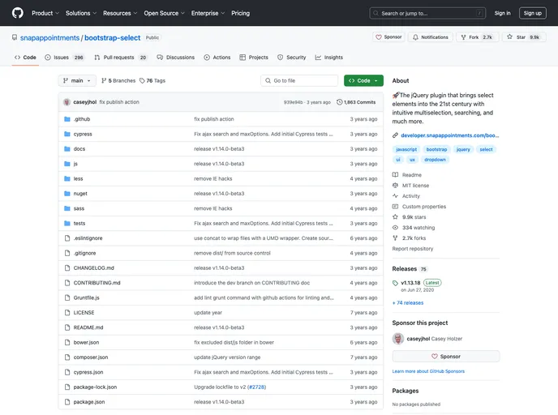Select the dropdown topic tag
Image resolution: width=558 pixels, height=415 pixels.
click(x=435, y=160)
